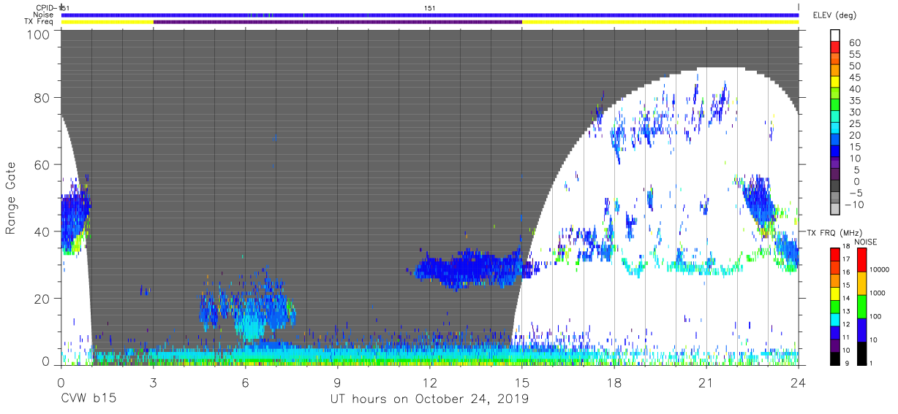Click the '80' tick on Range Gate axis
Image resolution: width=898 pixels, height=414 pixels.
point(43,97)
